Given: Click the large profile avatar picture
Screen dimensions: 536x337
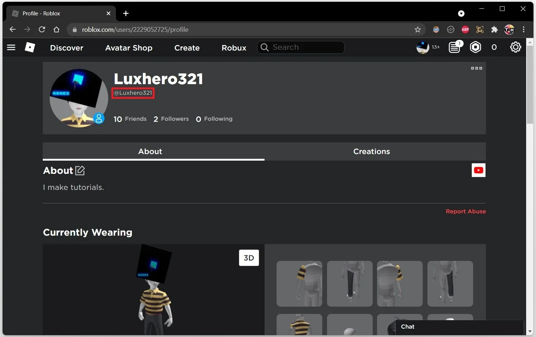Looking at the screenshot, I should pos(79,98).
